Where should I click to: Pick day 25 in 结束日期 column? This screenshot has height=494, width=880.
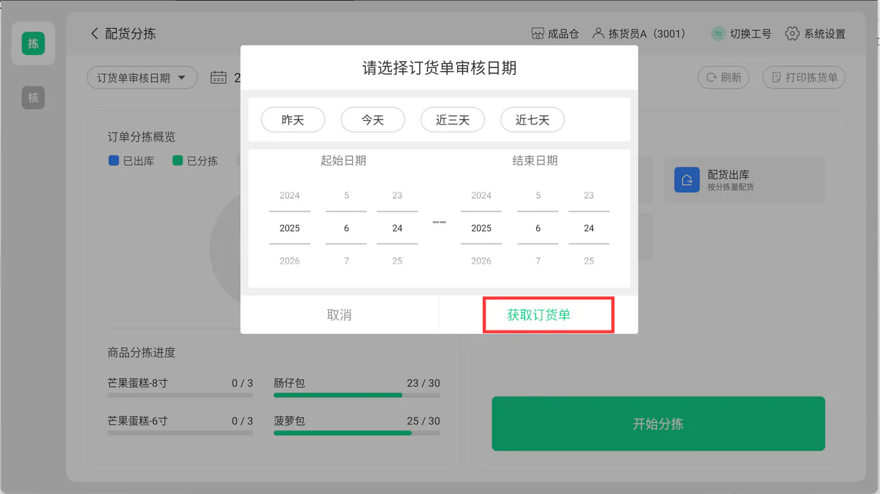pos(589,261)
